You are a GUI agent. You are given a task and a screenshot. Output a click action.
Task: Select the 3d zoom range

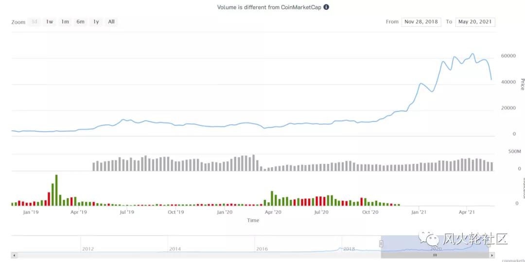[34, 22]
